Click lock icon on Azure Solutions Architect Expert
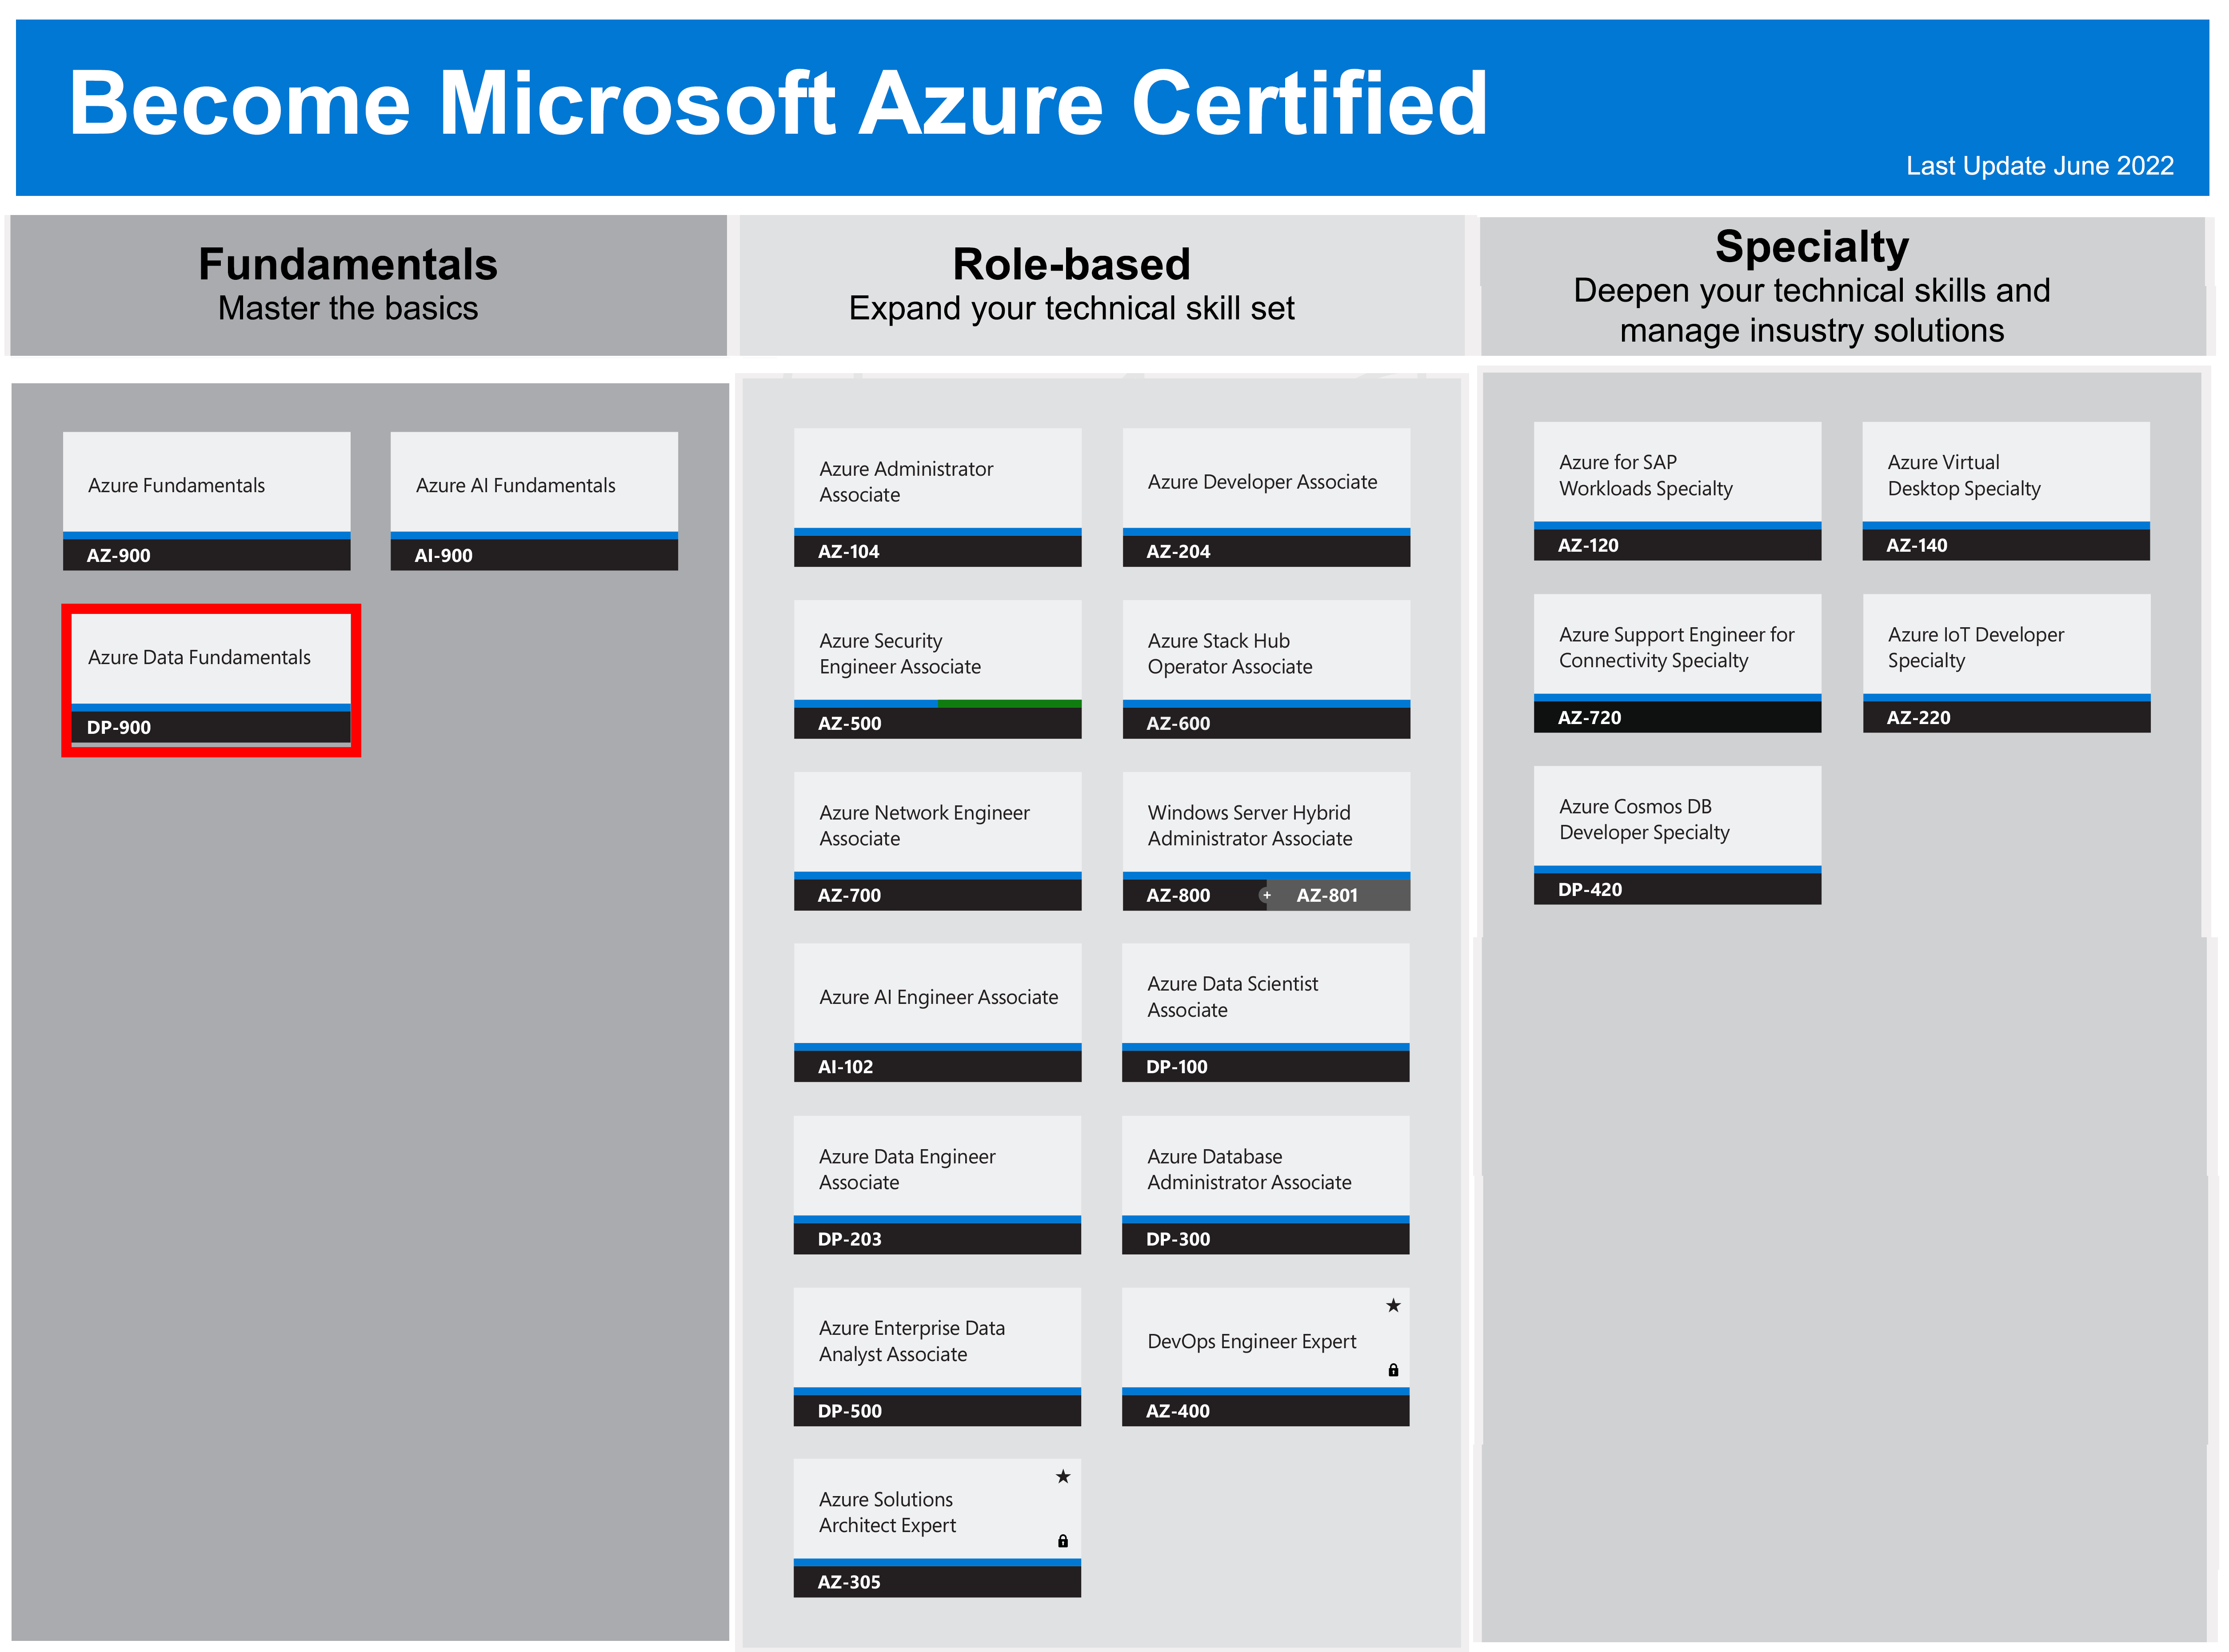Screen dimensions: 2229x1652 point(1063,1541)
